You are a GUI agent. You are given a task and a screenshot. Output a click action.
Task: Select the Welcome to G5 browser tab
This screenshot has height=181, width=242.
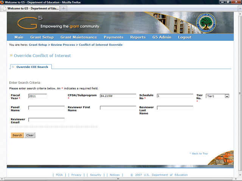click(30, 8)
